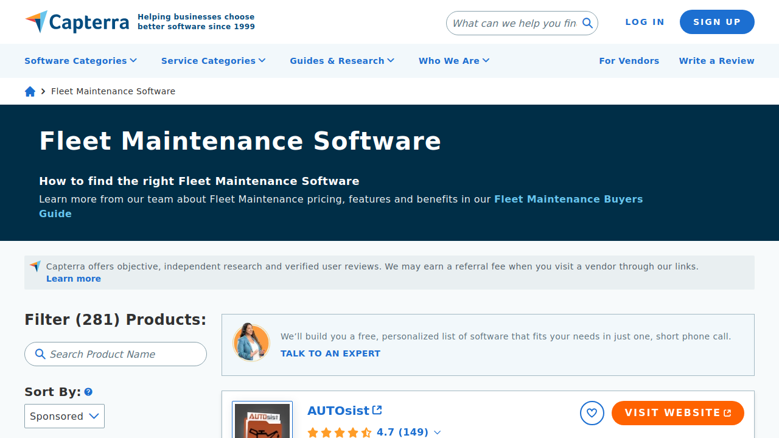
Task: Open Who We Are menu
Action: (454, 61)
